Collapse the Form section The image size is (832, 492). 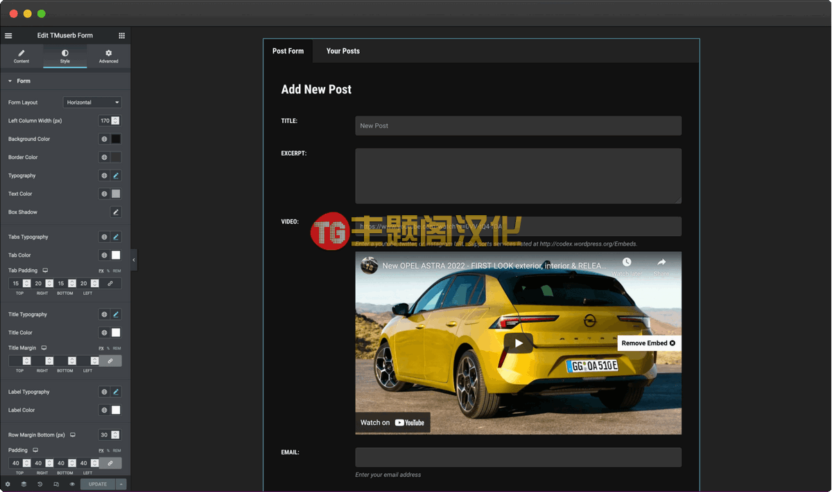coord(65,81)
